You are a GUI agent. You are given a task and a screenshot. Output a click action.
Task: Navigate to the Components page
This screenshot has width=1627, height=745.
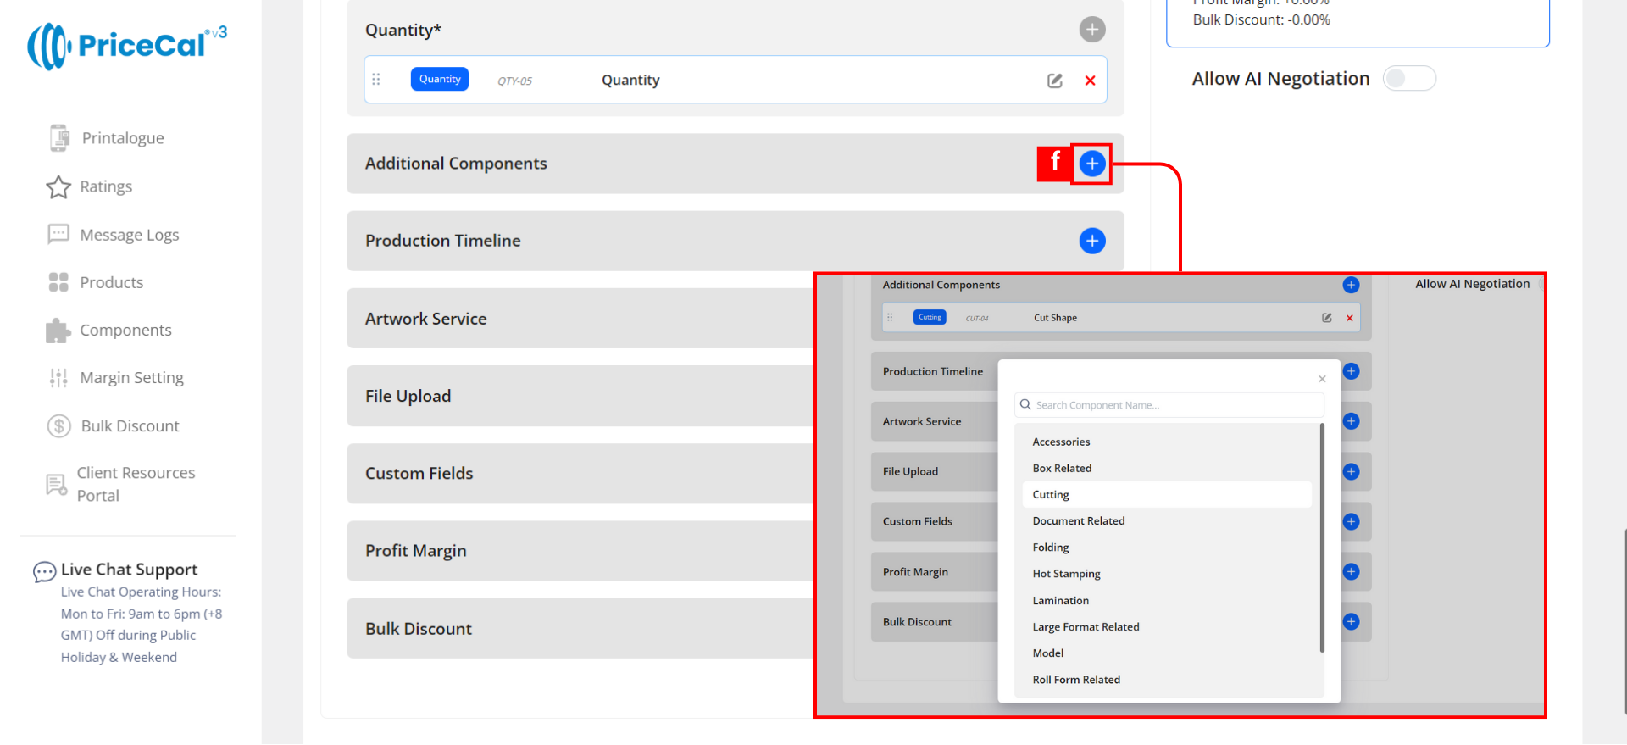pos(125,331)
